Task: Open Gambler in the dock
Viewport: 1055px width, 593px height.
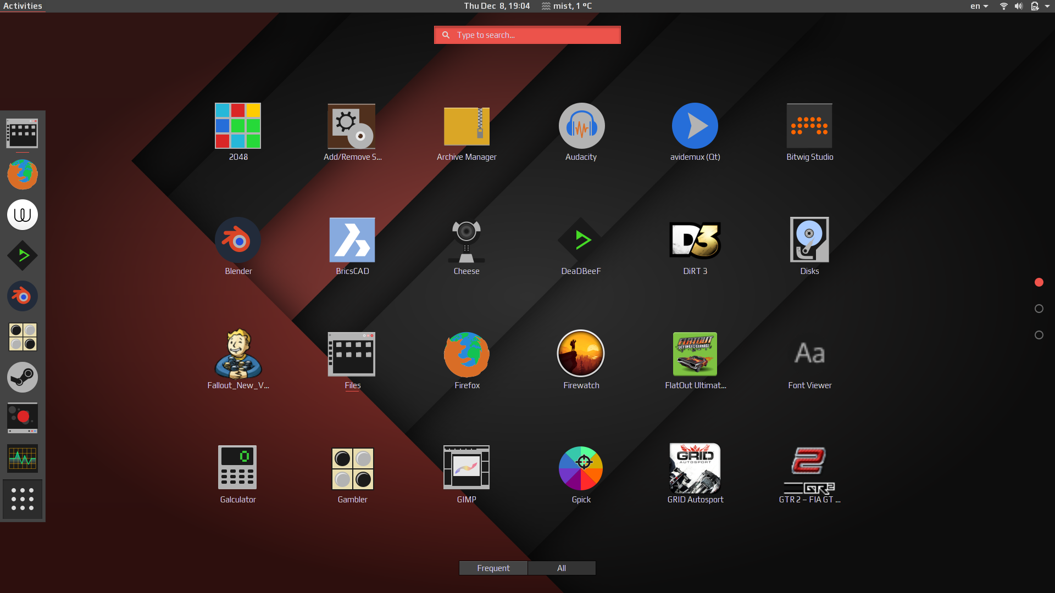Action: [x=23, y=337]
